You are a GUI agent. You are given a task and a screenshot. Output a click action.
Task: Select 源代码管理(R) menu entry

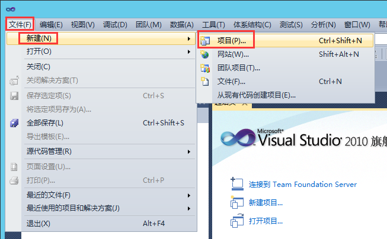101,151
